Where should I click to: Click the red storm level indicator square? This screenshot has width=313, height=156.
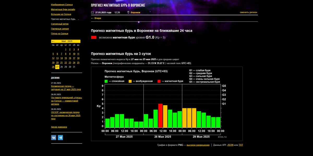tap(94, 37)
